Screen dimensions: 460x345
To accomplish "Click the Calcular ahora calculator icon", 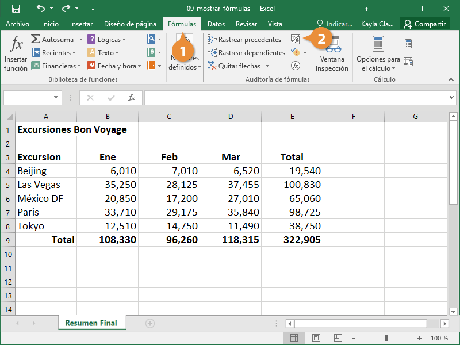I will [408, 44].
